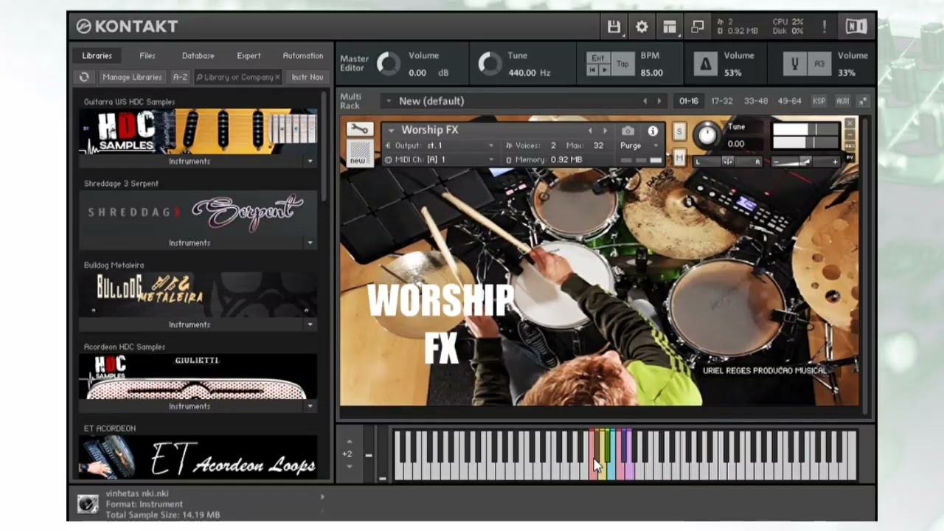Select the 17-32 rack page
This screenshot has width=944, height=531.
[x=722, y=101]
